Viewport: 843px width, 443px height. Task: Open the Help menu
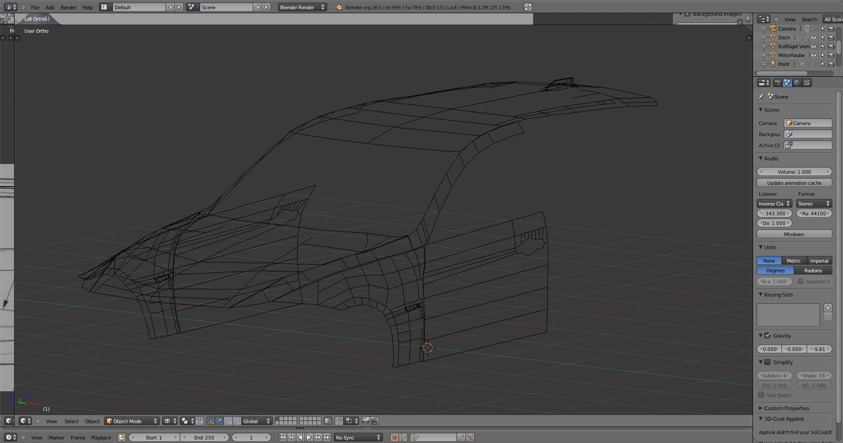point(88,8)
